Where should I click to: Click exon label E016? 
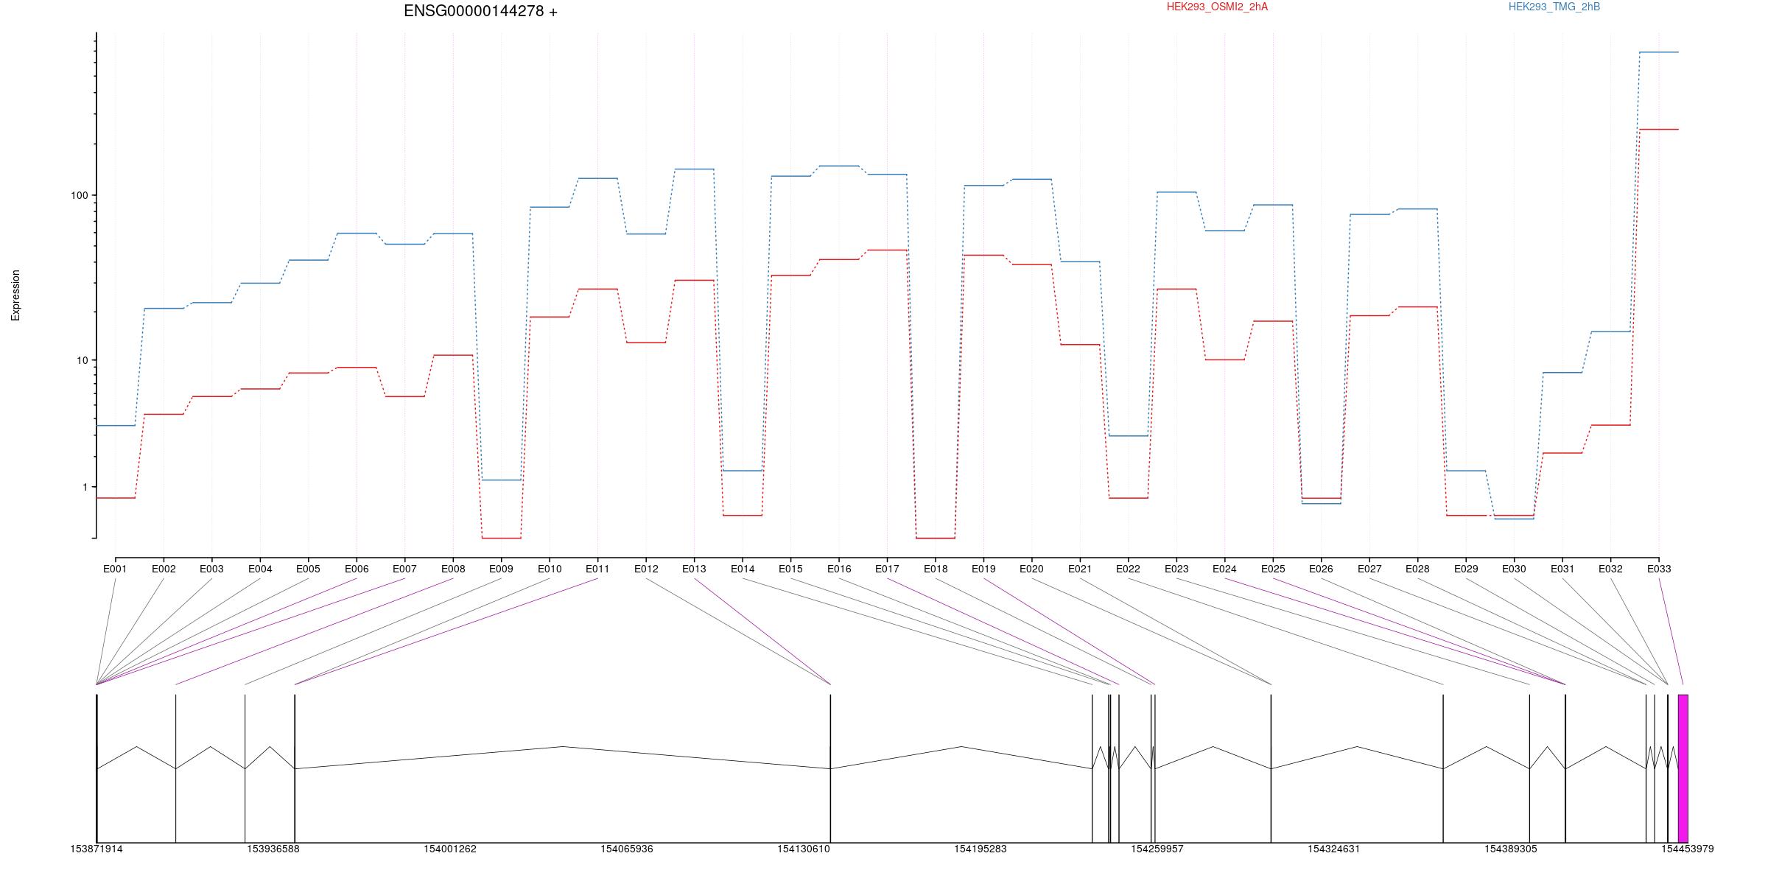(x=839, y=569)
